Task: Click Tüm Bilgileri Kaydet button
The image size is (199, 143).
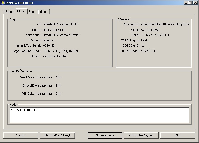Action: [x=141, y=135]
